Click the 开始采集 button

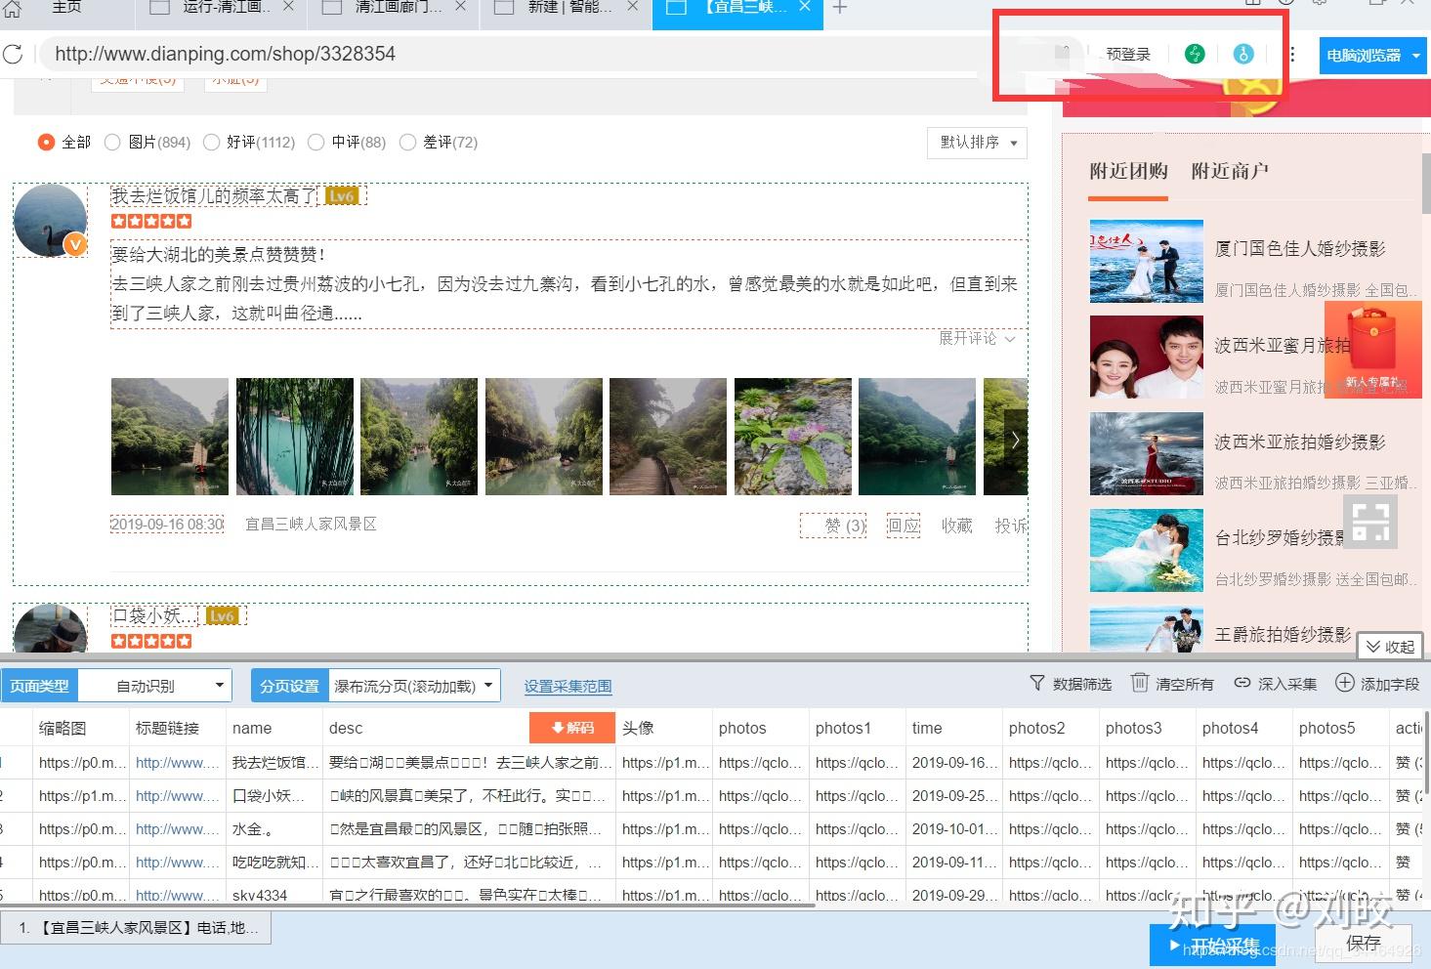tap(1212, 946)
